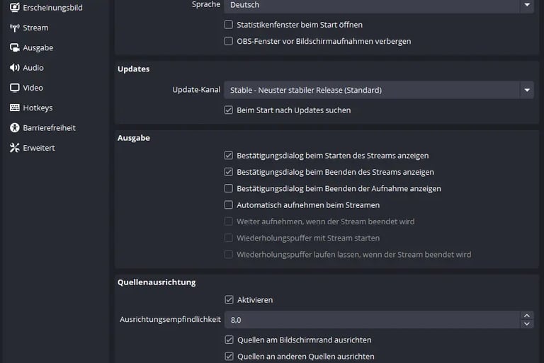This screenshot has height=363, width=544.
Task: Click the Erweitert tools icon
Action: click(x=15, y=148)
